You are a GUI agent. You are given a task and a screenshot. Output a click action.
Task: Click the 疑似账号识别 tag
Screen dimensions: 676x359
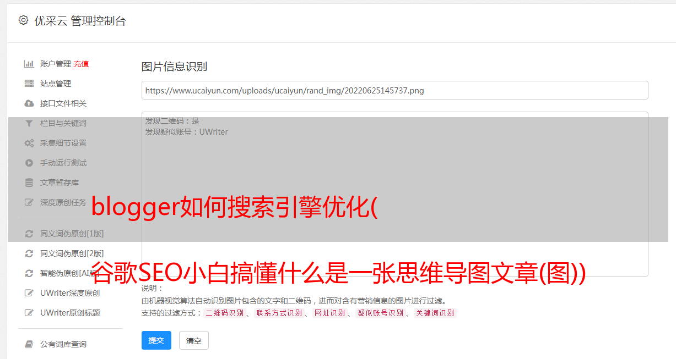pos(380,313)
